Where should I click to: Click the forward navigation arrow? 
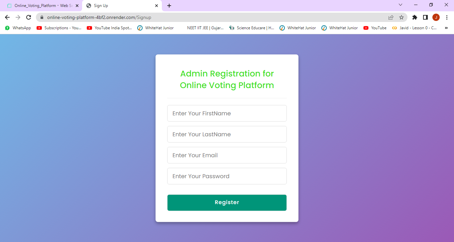[x=19, y=17]
